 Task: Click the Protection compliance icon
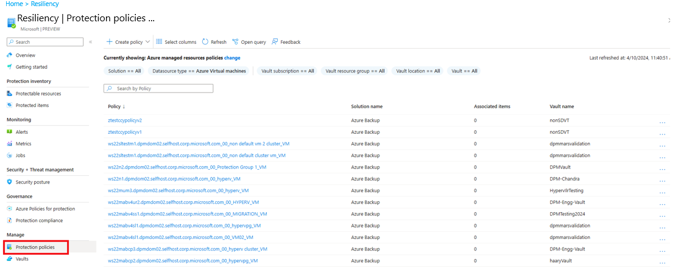10,220
